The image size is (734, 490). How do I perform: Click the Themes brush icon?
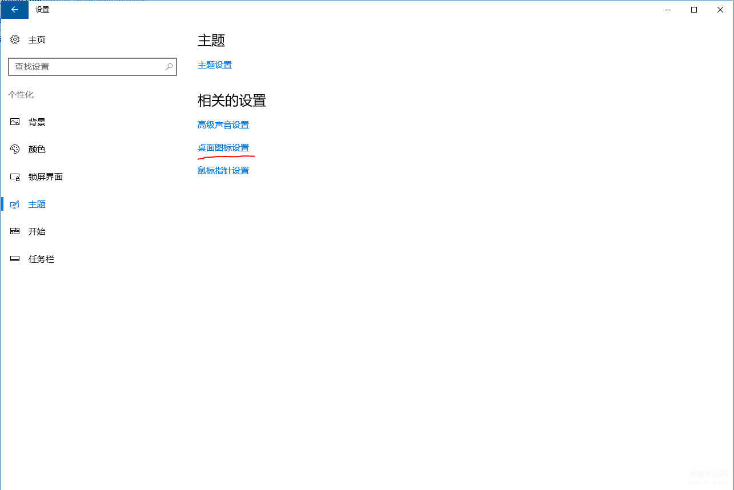(x=15, y=204)
